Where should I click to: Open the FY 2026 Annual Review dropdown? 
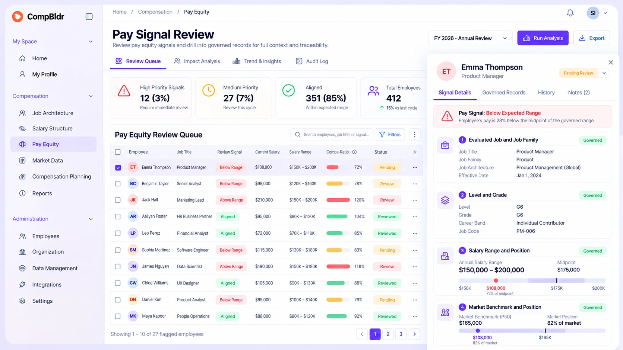coord(471,38)
